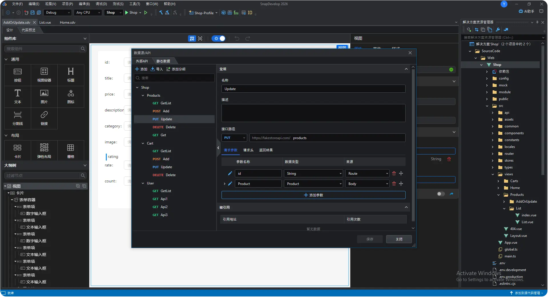Open the AI assistant in top right
Screen dimensions: 548x297
pos(526,11)
